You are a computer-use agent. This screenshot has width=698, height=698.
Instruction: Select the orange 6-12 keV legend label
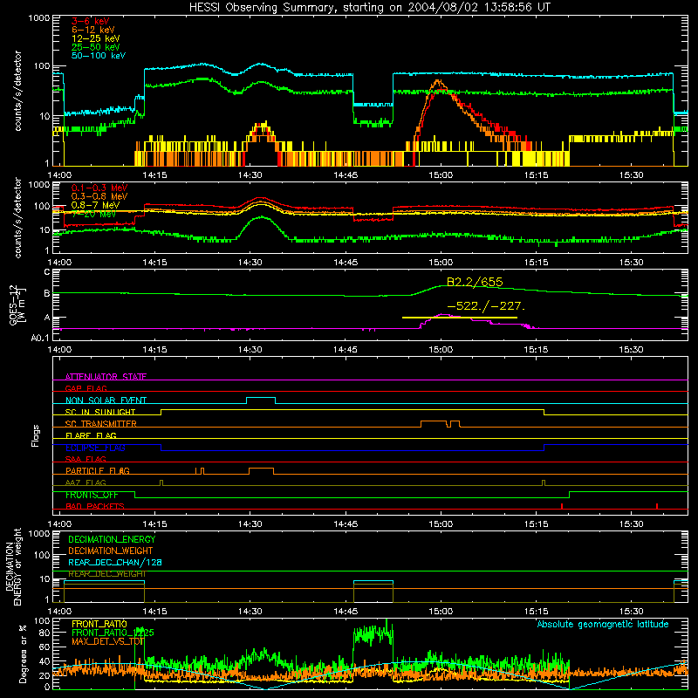point(92,30)
